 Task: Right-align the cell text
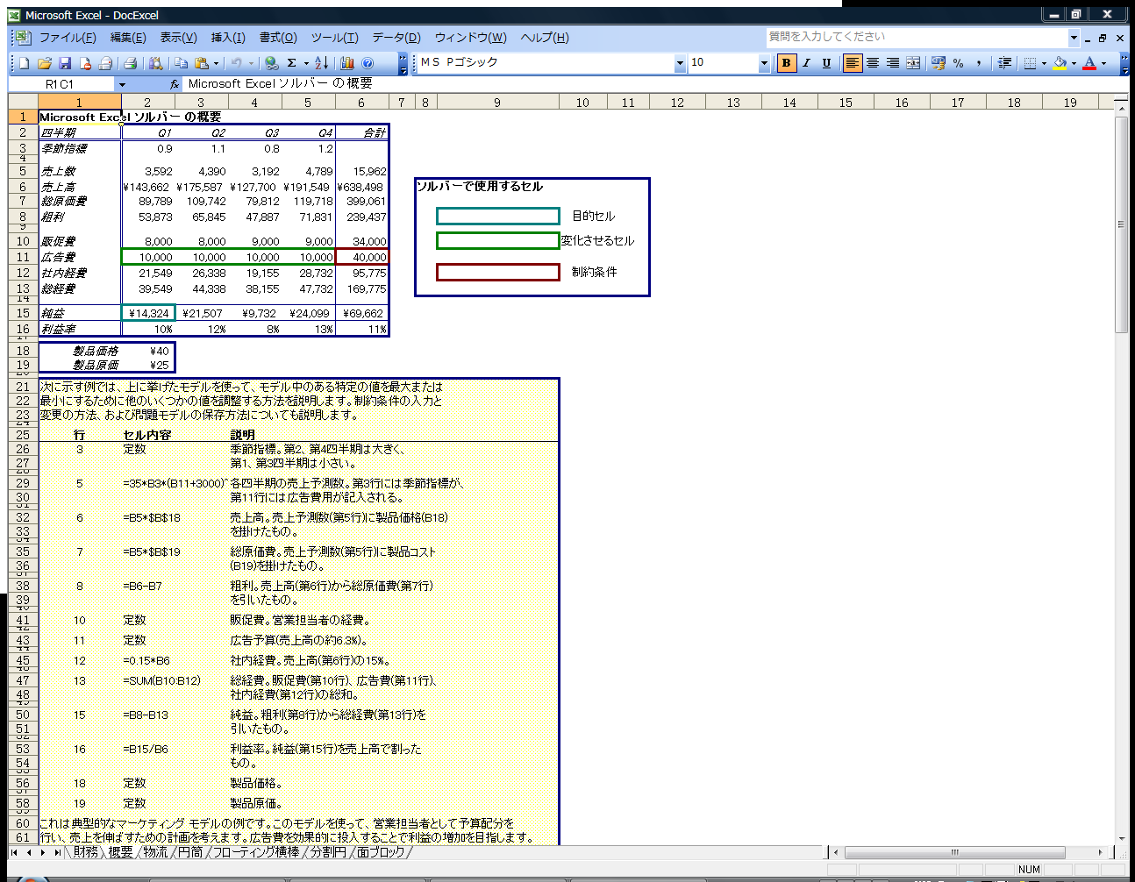coord(893,63)
